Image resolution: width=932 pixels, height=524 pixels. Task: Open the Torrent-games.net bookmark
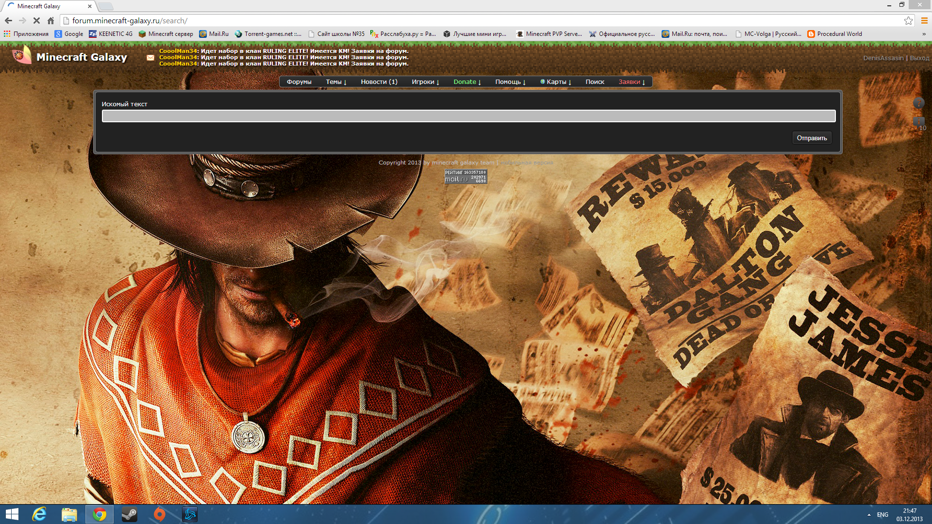click(x=268, y=34)
